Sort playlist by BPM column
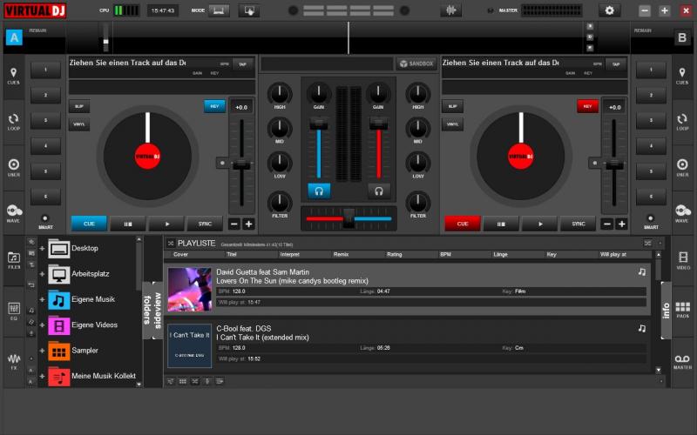 click(446, 255)
